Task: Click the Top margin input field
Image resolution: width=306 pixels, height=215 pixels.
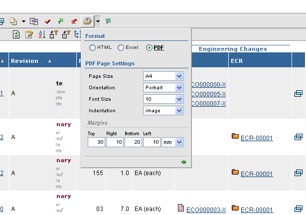Action: (96, 142)
